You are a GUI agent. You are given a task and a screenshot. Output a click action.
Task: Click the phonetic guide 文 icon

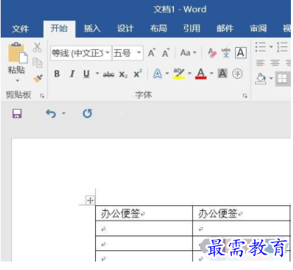[226, 53]
